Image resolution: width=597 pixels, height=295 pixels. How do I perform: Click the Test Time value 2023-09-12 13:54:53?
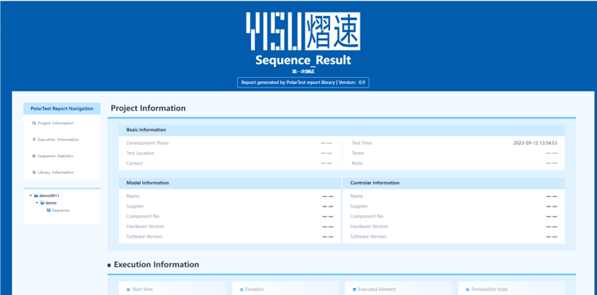[536, 143]
